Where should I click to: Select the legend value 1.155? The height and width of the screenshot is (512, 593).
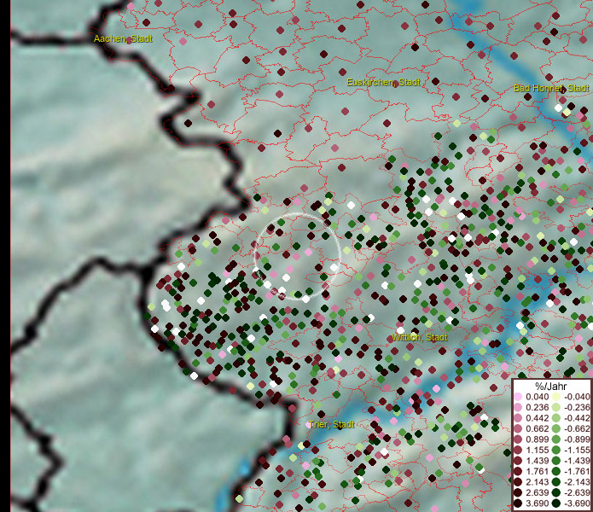(537, 450)
